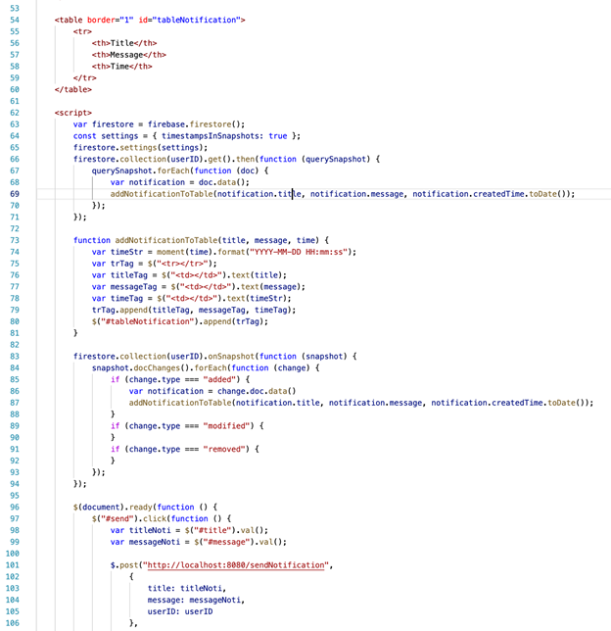Screen dimensions: 611x631
Task: Click "createdTime.toDate()" on line 69
Action: point(520,194)
